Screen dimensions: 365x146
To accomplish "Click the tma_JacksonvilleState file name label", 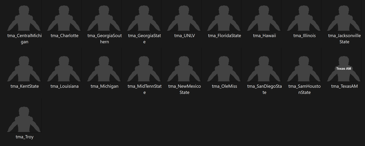I will 345,39.
